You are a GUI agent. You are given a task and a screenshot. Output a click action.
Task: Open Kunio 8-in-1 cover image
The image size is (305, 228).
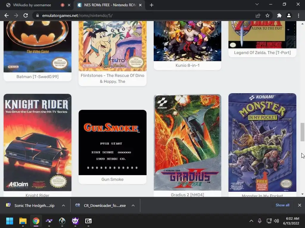(x=188, y=41)
